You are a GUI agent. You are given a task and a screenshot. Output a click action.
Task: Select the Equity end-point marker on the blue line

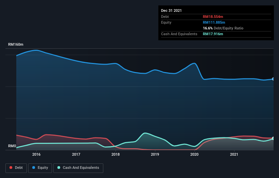(273, 79)
